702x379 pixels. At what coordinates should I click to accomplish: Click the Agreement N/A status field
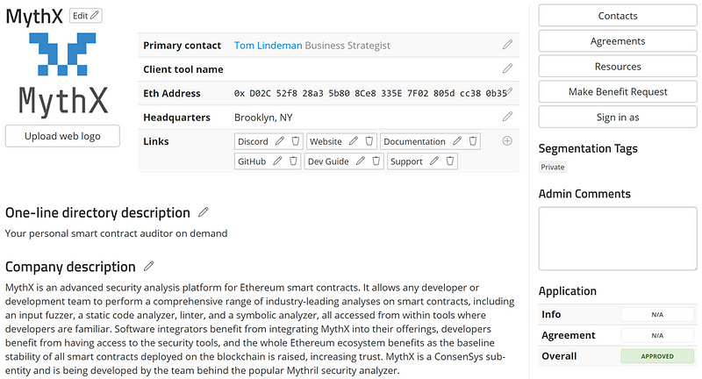[657, 335]
